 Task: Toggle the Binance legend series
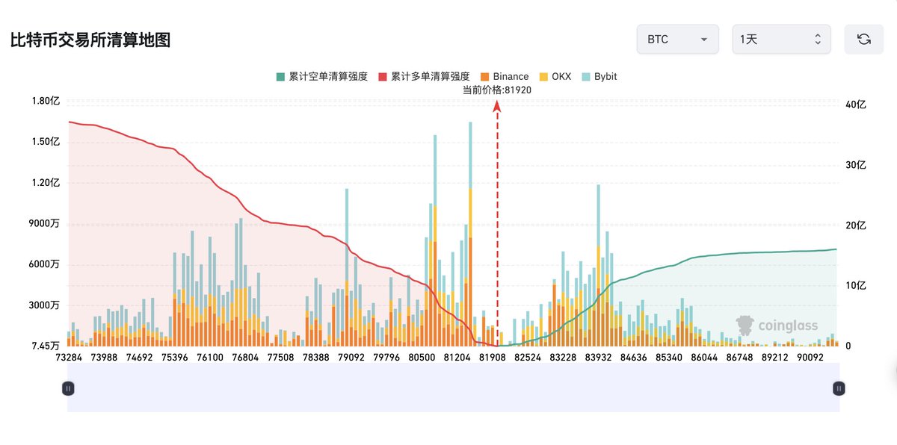pyautogui.click(x=504, y=76)
